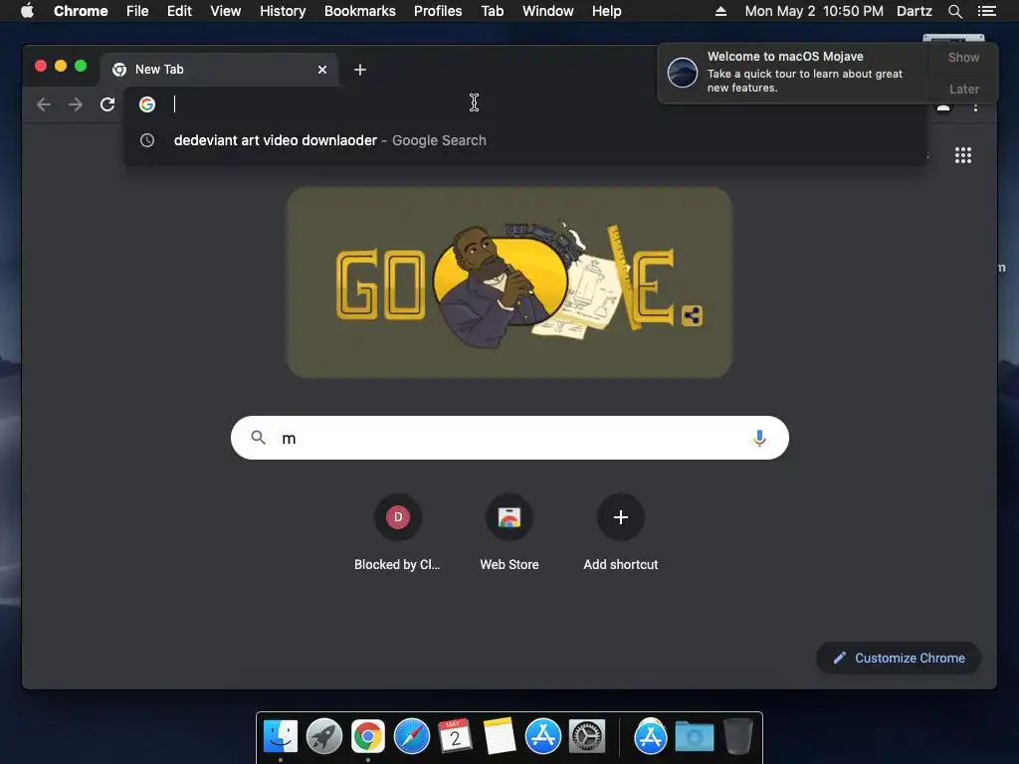1019x764 pixels.
Task: Focus the Google search box
Action: pos(509,438)
